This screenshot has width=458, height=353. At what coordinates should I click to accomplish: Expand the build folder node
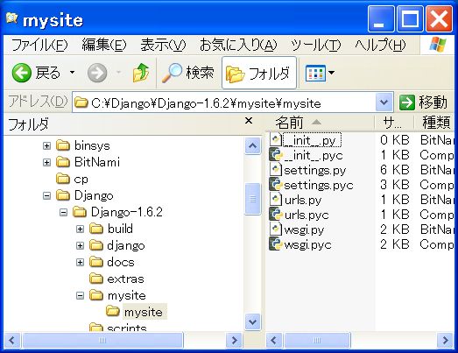[80, 229]
